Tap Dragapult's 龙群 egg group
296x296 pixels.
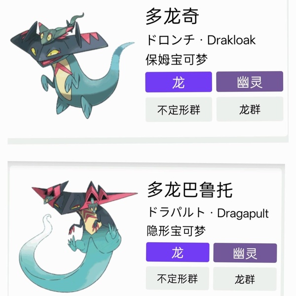pos(245,279)
